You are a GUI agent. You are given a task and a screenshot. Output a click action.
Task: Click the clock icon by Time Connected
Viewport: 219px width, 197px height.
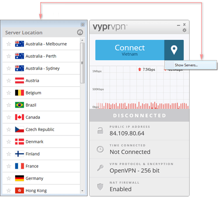point(100,149)
